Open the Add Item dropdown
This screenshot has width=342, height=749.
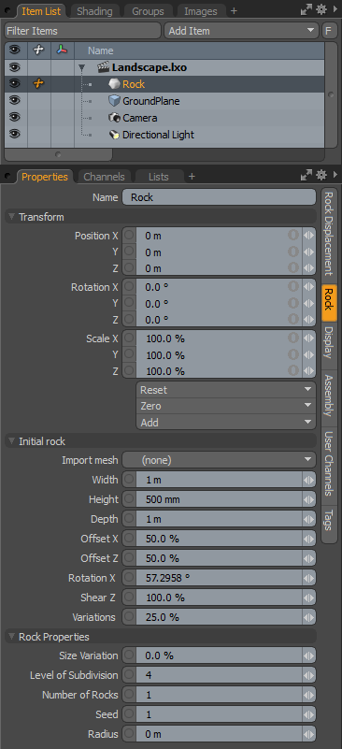tap(241, 31)
